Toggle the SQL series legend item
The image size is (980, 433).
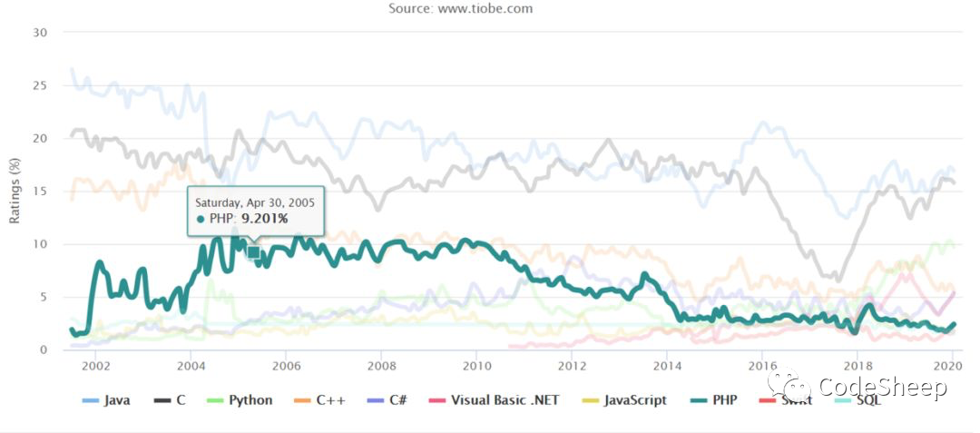tap(857, 400)
